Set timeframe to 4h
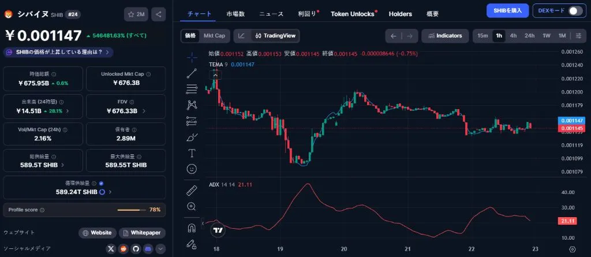The height and width of the screenshot is (257, 591). click(513, 36)
